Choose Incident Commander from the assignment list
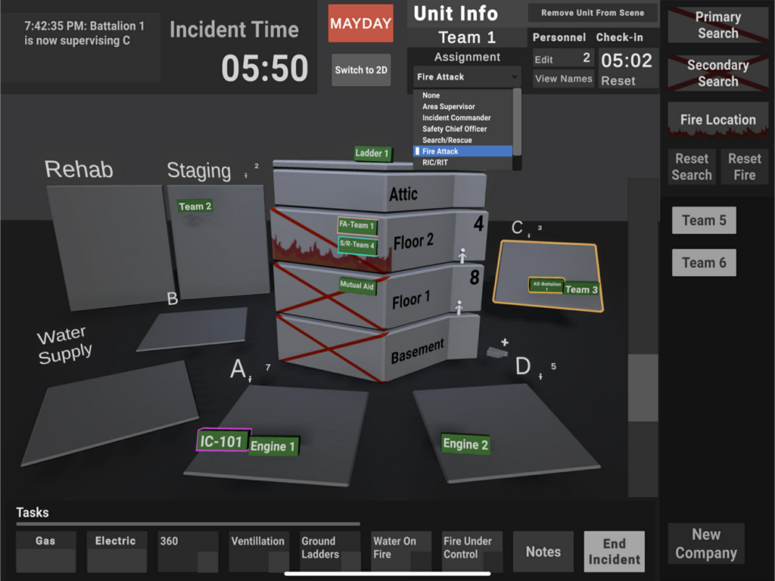 pyautogui.click(x=456, y=118)
